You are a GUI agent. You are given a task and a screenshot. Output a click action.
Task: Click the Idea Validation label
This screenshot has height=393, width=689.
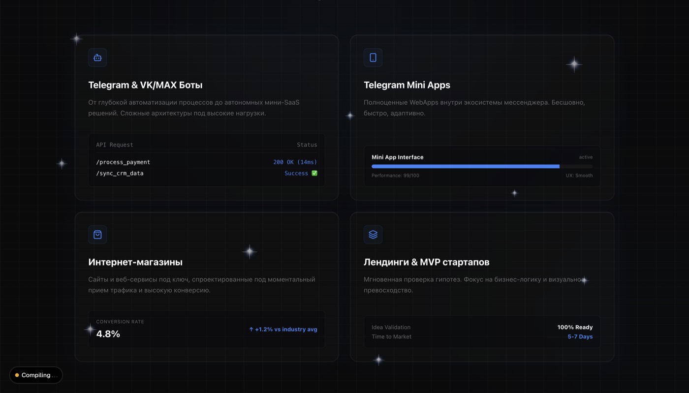point(391,327)
